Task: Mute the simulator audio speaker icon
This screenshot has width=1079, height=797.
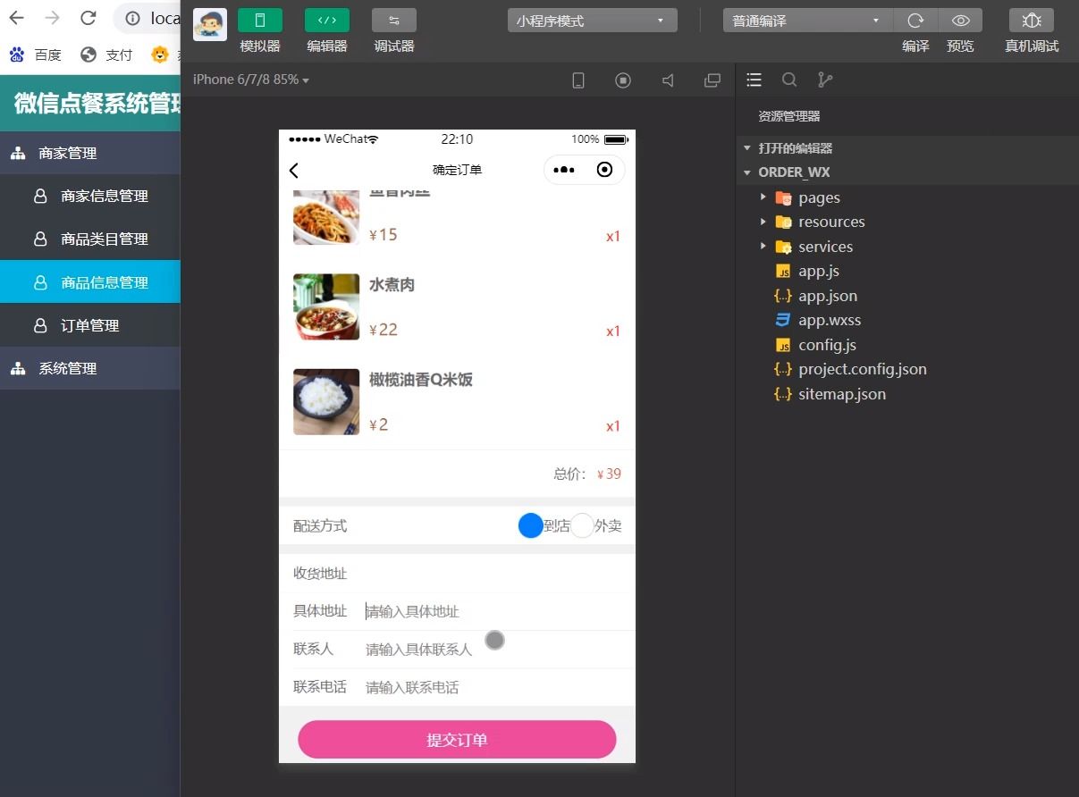Action: tap(668, 80)
